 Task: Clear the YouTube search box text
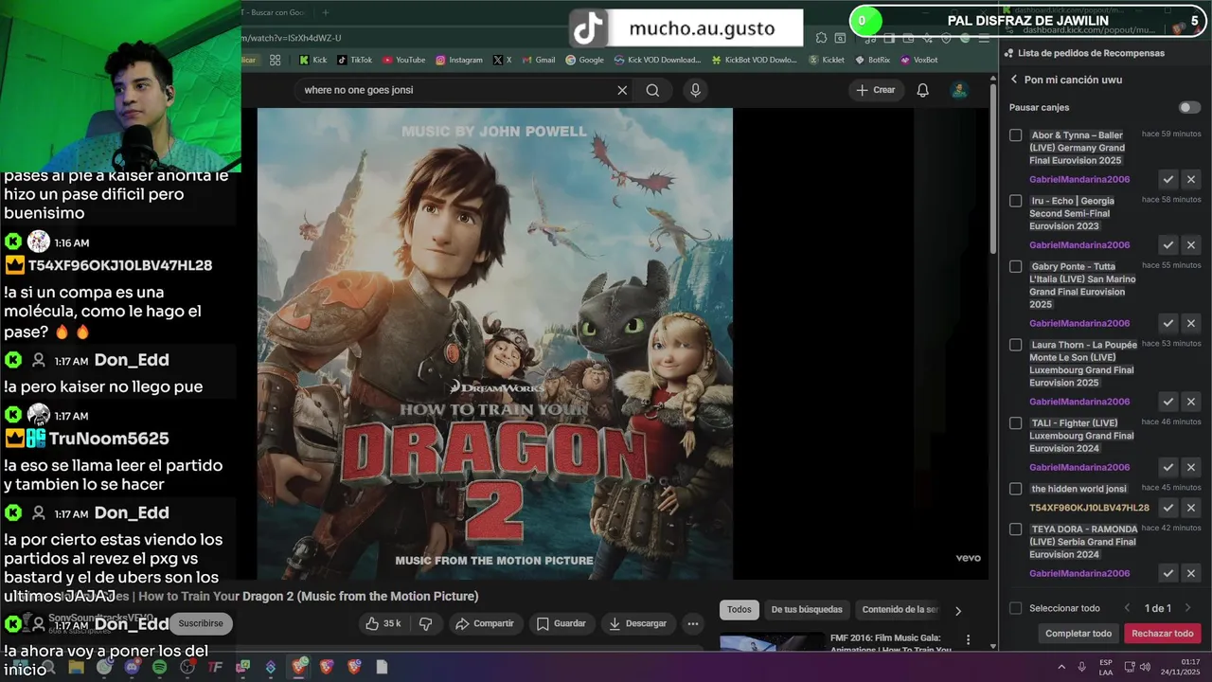point(622,90)
